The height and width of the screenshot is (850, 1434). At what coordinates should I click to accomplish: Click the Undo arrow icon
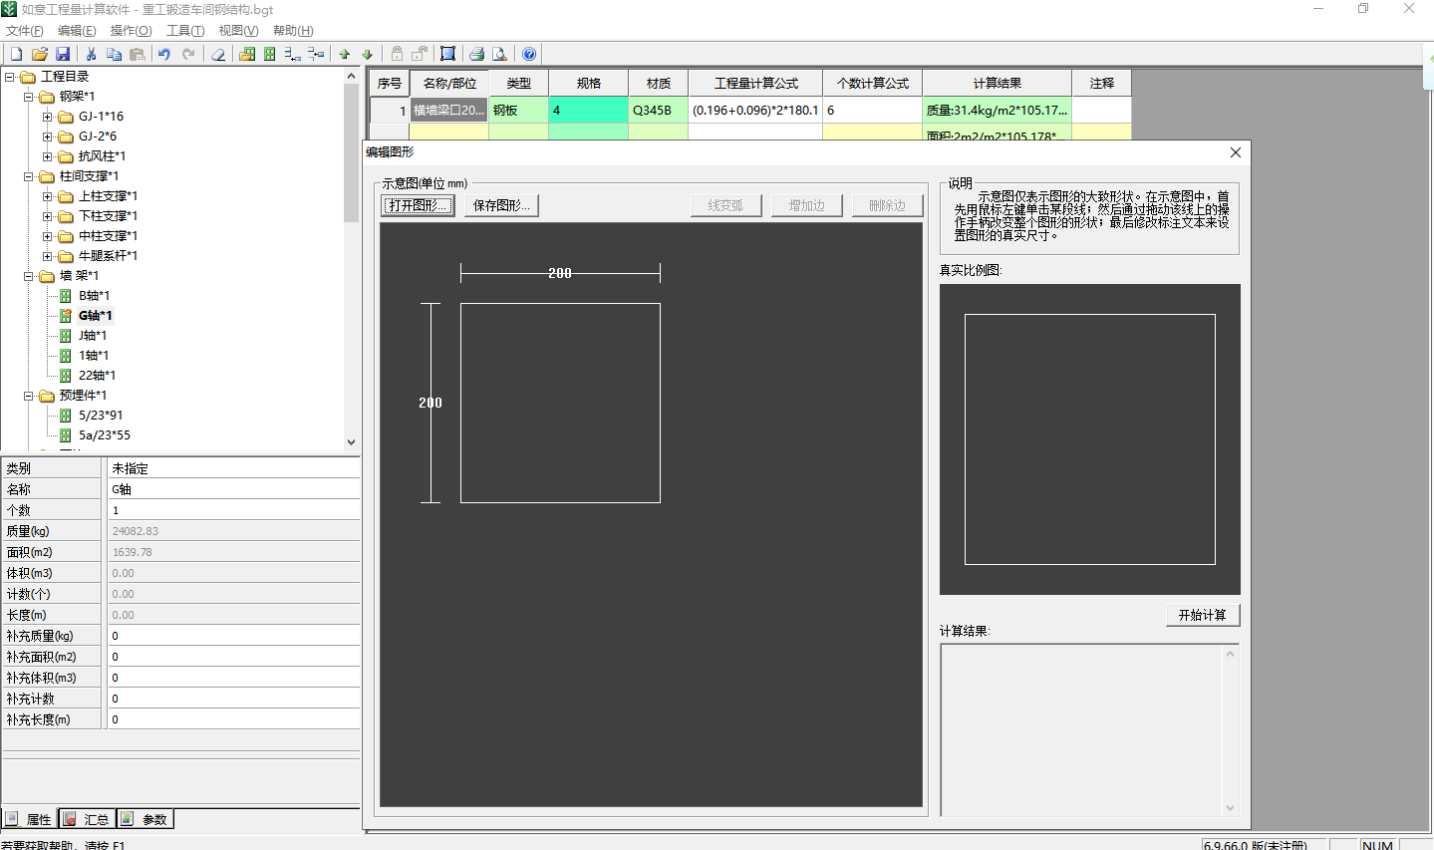[164, 54]
